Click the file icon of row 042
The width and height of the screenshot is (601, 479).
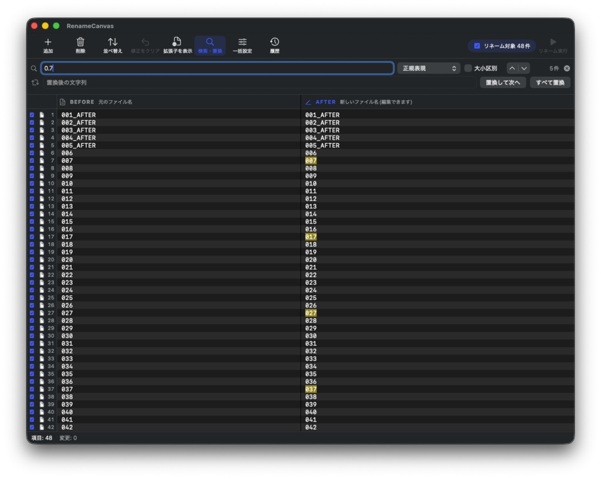[42, 427]
